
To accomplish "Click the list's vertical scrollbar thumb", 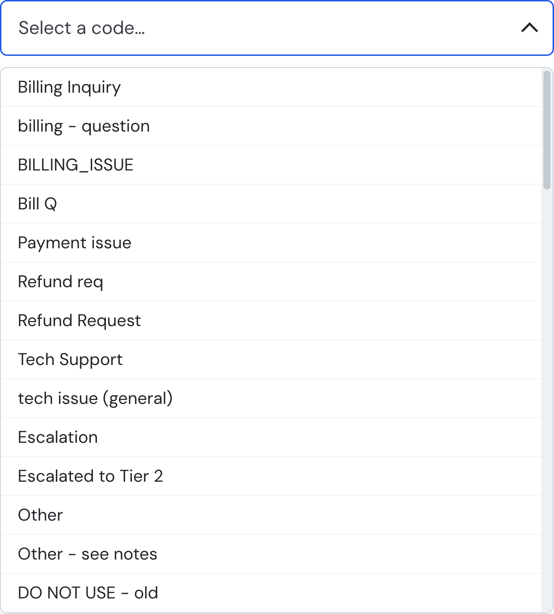I will click(547, 130).
